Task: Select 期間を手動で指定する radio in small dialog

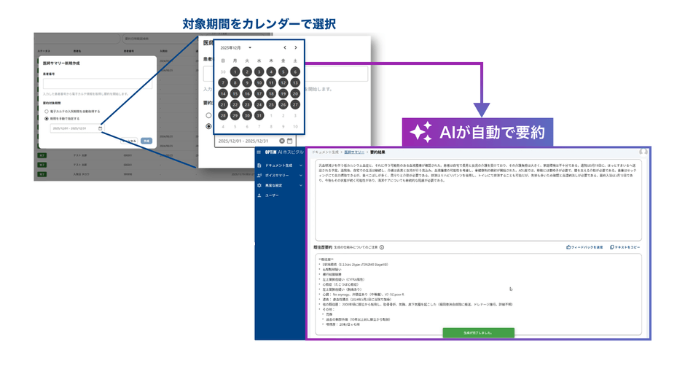Action: tap(47, 119)
